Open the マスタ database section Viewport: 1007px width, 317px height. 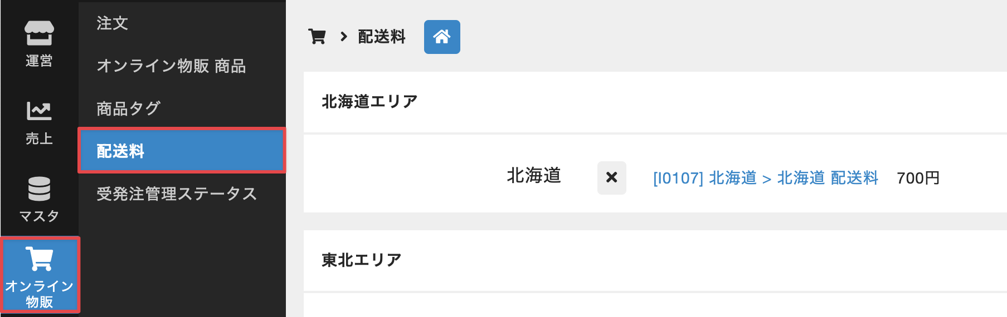(39, 199)
